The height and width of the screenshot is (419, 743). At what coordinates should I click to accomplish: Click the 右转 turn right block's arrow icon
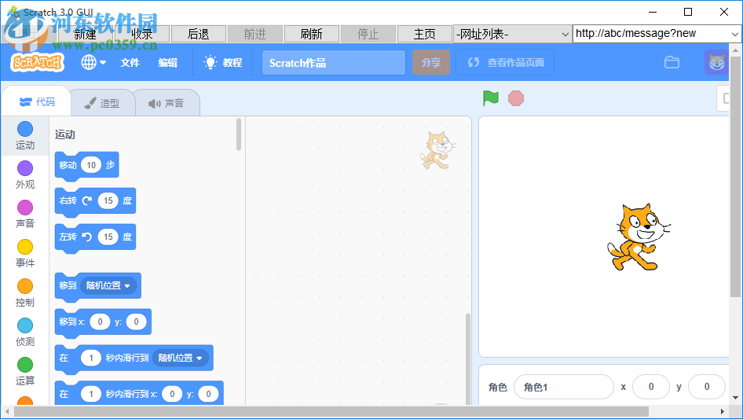(x=86, y=200)
